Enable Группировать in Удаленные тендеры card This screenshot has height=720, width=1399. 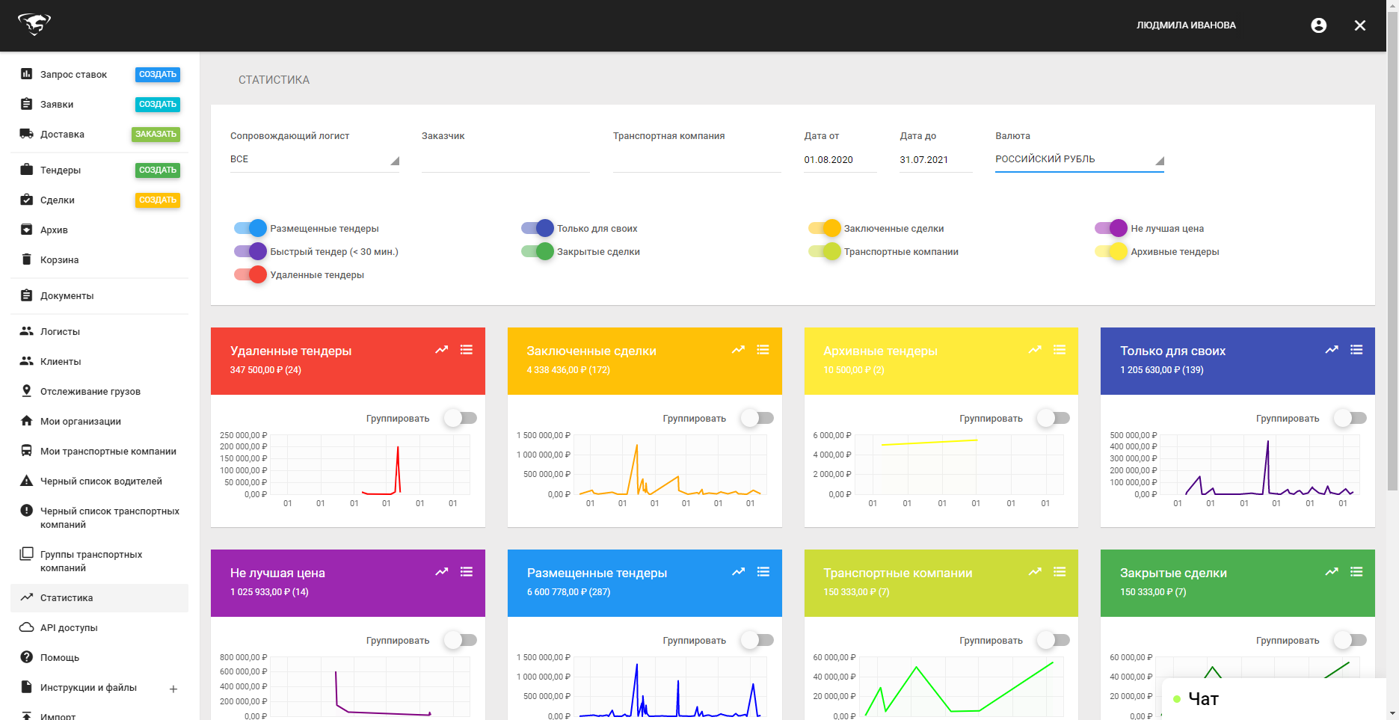pyautogui.click(x=460, y=418)
